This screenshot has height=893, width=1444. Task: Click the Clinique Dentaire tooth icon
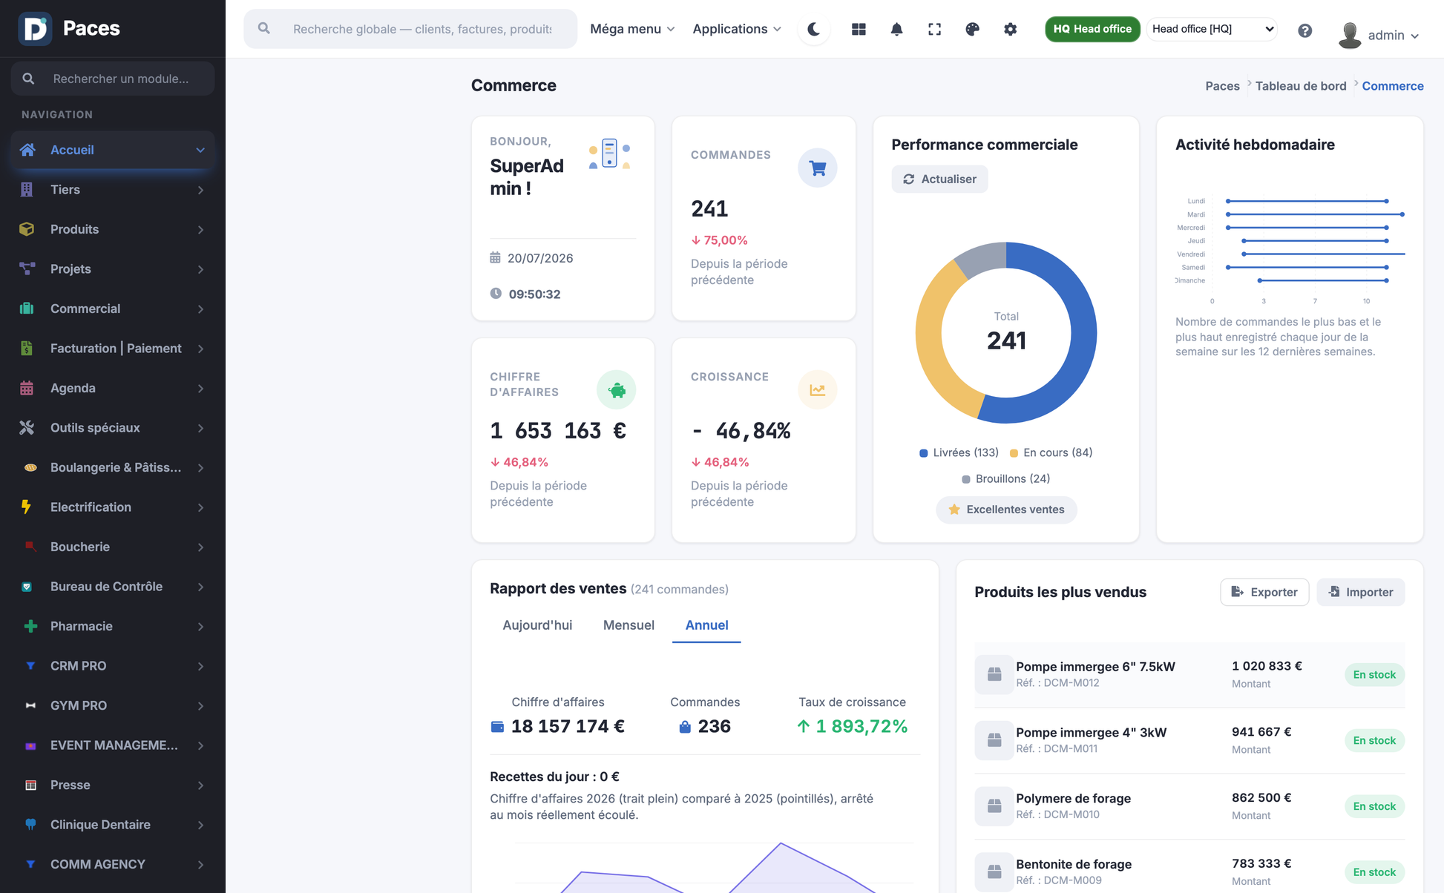(30, 825)
